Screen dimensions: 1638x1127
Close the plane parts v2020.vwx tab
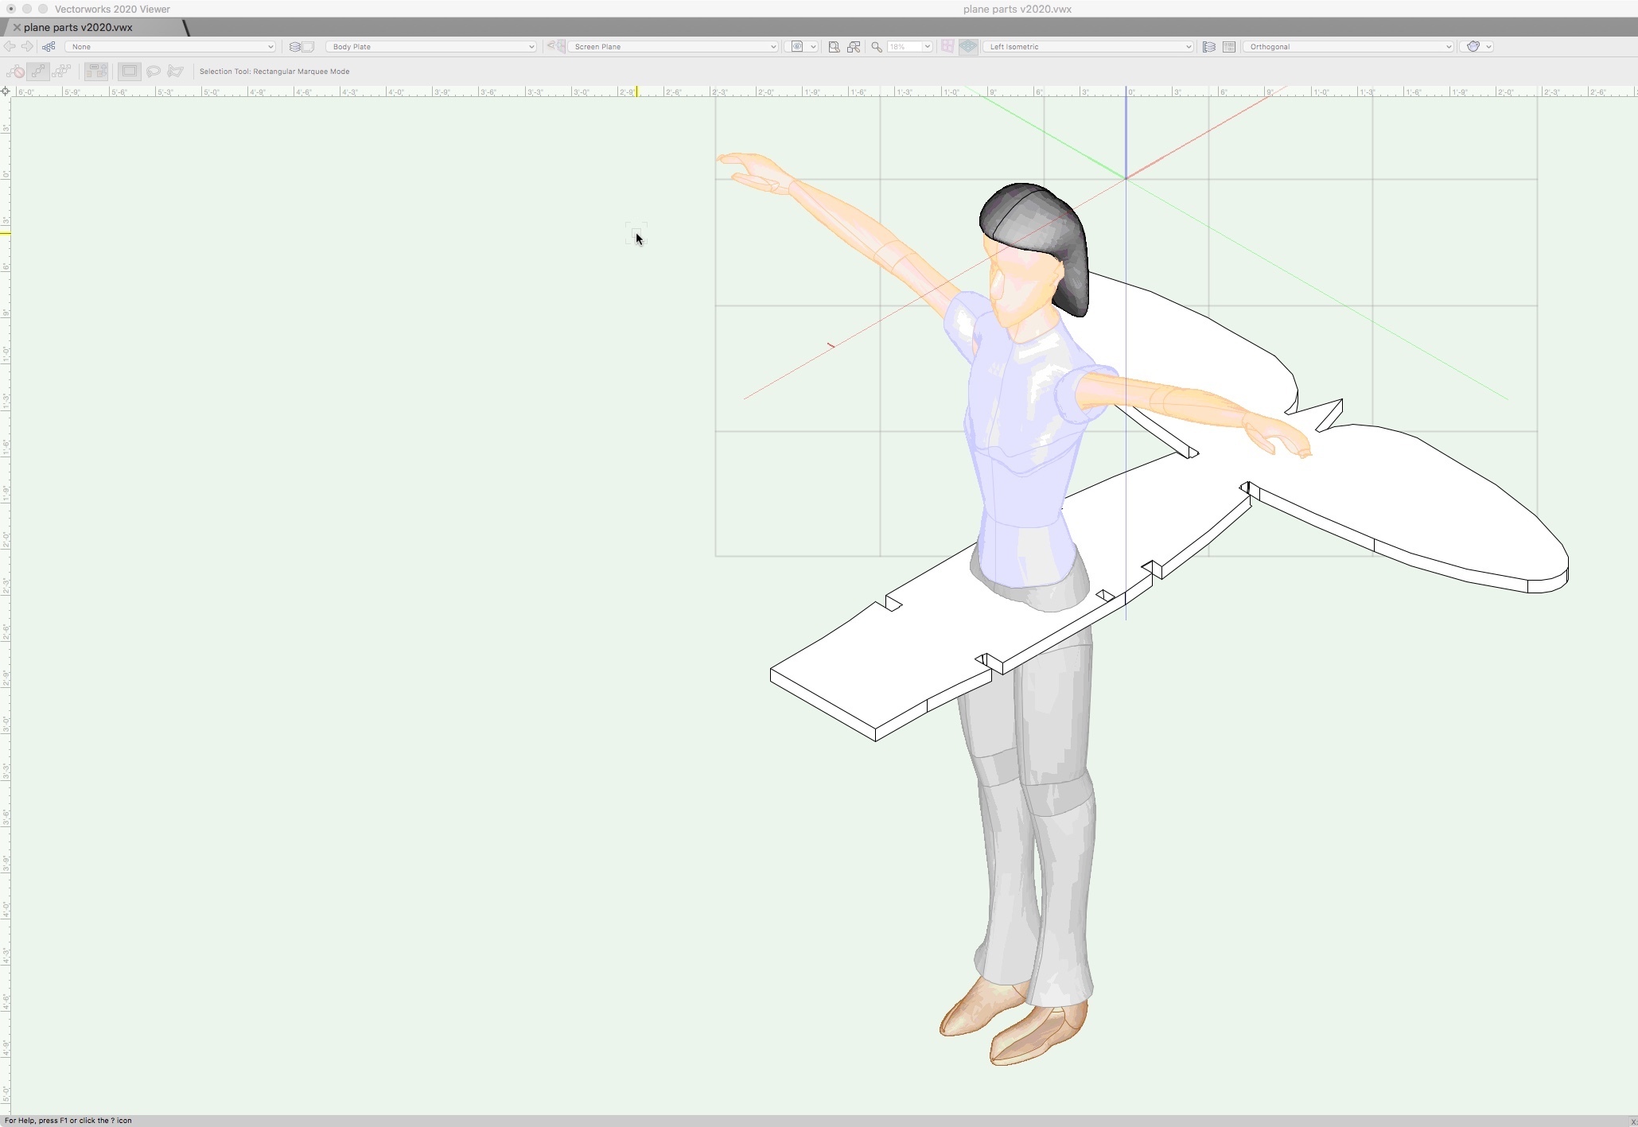pyautogui.click(x=17, y=27)
